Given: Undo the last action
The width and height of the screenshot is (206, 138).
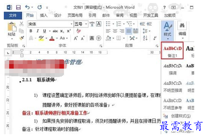Looking at the screenshot, I should point(27,7).
